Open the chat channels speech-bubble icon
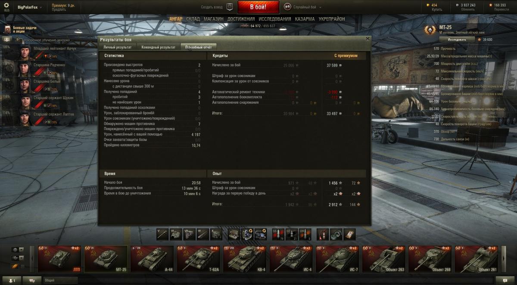 coord(32,280)
